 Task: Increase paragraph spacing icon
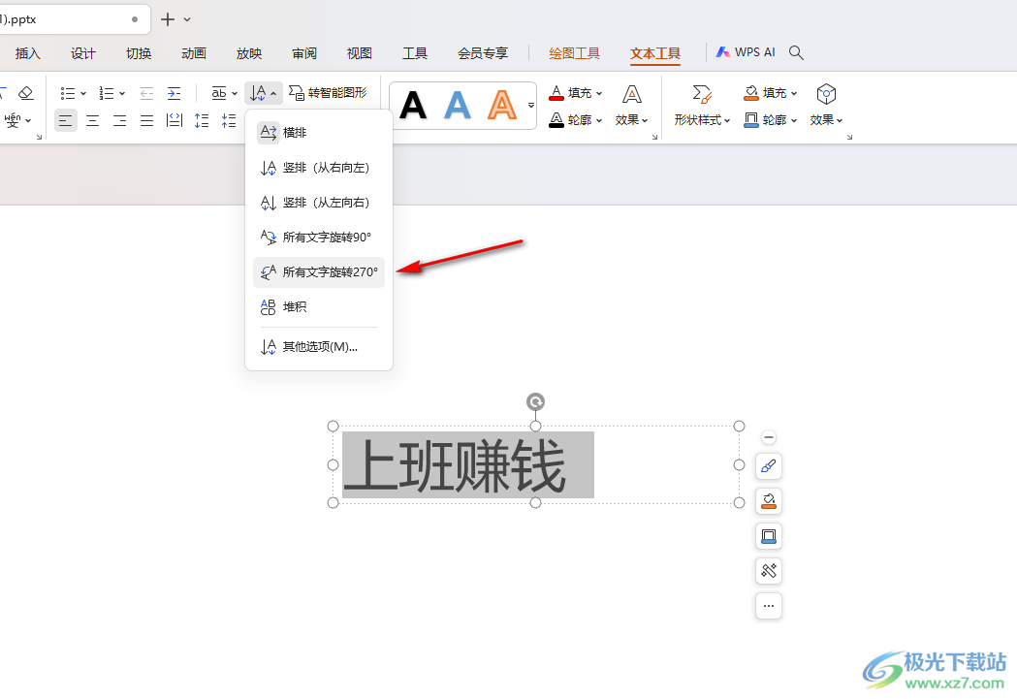(202, 120)
